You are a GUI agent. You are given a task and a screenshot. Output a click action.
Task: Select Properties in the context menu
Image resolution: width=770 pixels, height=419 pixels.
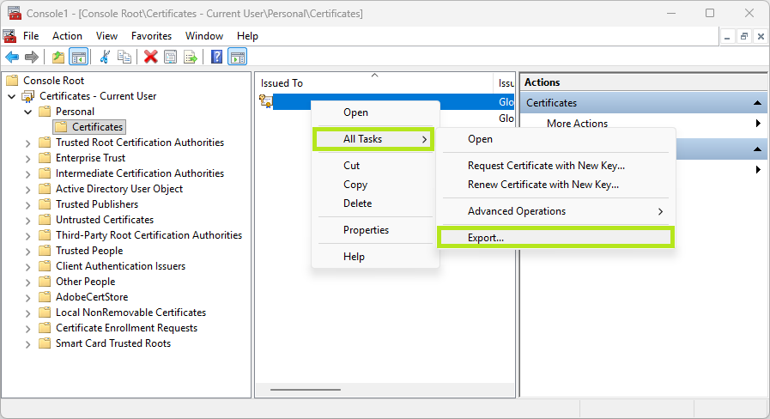tap(366, 230)
